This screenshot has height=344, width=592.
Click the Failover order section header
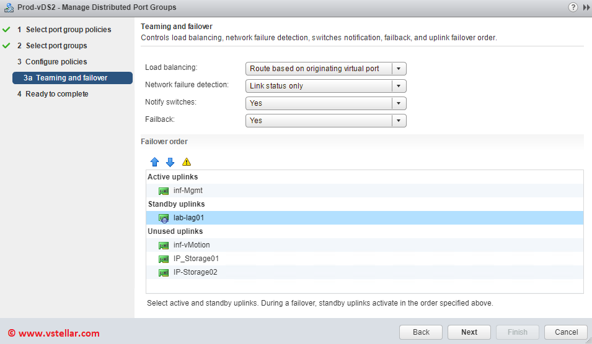[x=164, y=142]
